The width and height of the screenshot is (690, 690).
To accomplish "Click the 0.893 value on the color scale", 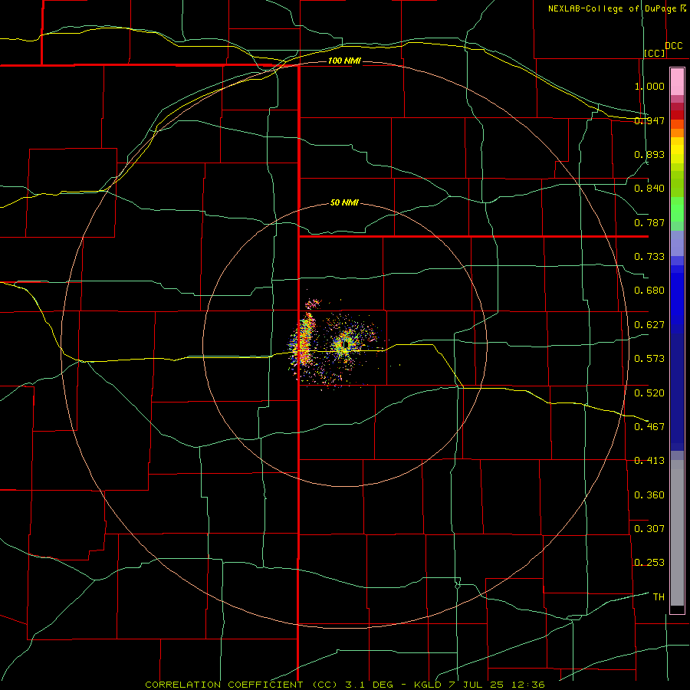I will click(x=649, y=154).
